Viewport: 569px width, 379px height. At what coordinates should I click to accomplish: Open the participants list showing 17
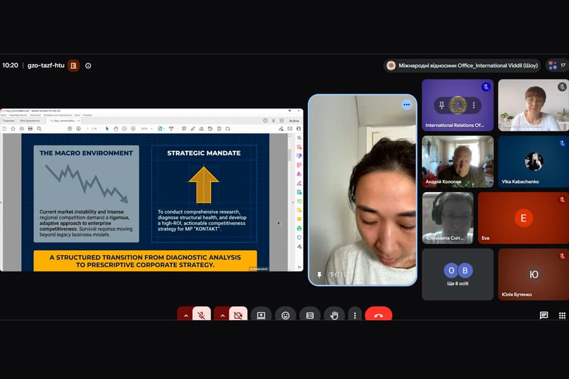click(x=558, y=65)
